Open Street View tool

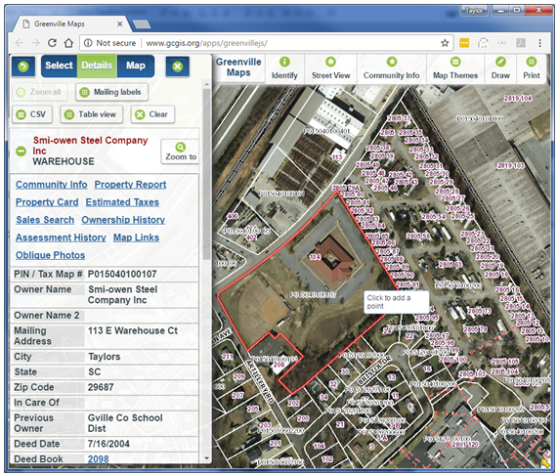(x=331, y=68)
